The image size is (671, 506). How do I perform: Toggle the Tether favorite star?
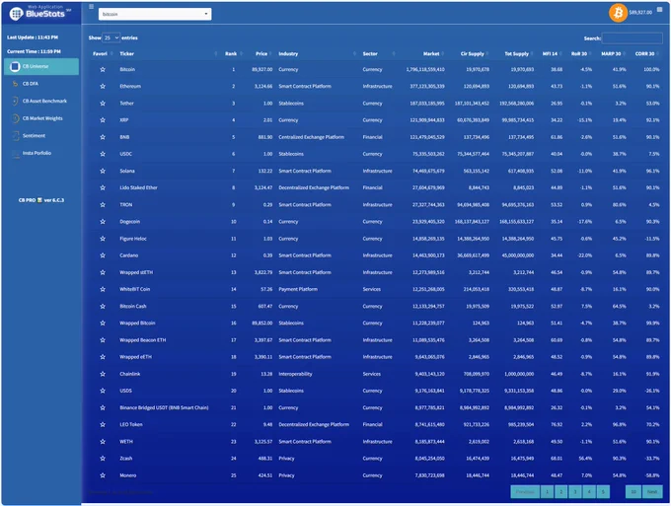(103, 104)
